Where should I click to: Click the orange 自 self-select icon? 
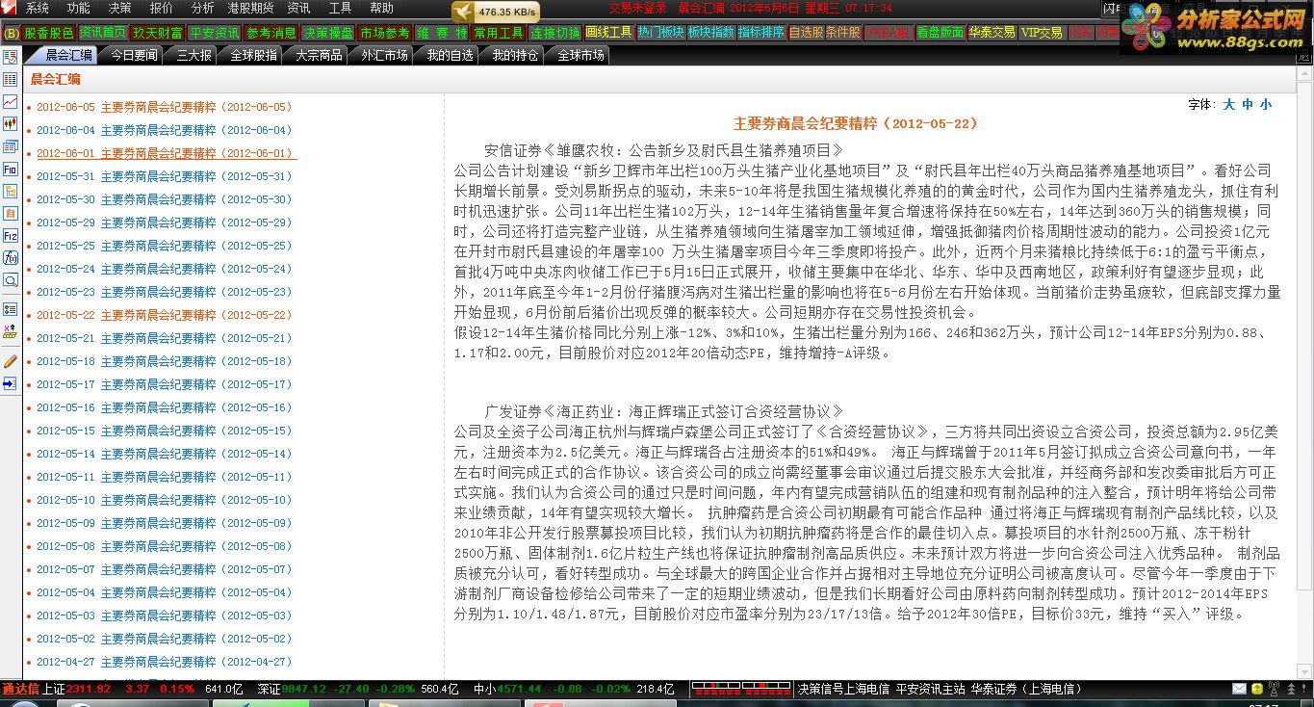click(x=10, y=213)
